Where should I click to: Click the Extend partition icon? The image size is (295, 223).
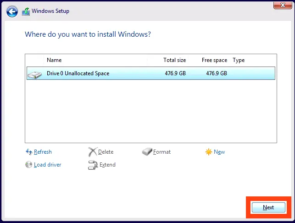pos(93,165)
